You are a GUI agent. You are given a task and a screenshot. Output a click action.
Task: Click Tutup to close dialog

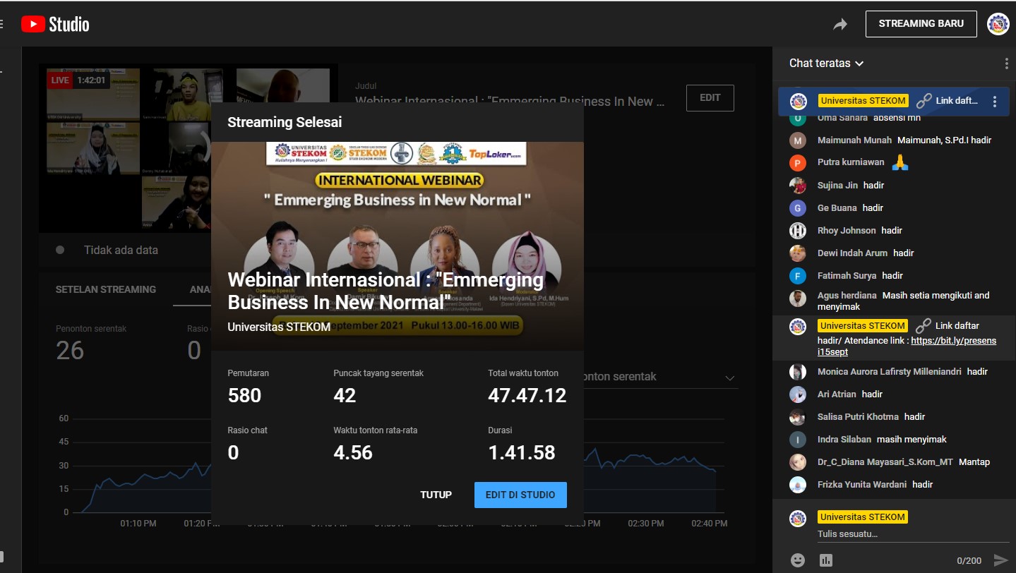tap(436, 495)
